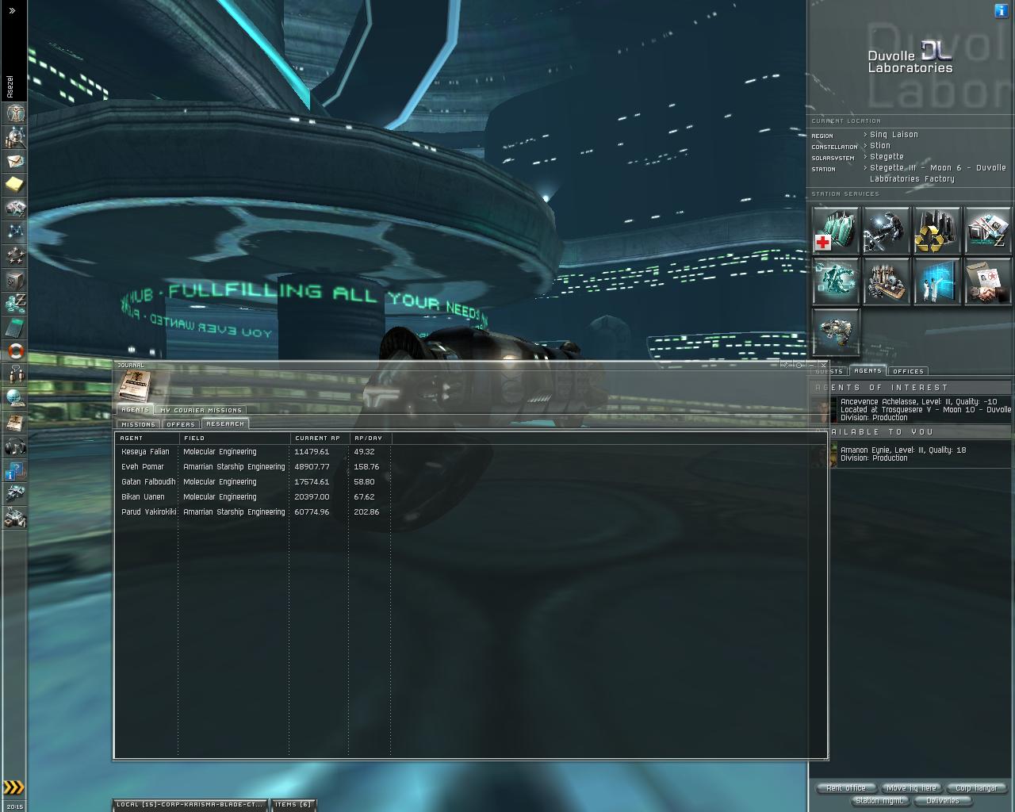Sort research table by Agent column
Screen dimensions: 1015x812
(147, 438)
